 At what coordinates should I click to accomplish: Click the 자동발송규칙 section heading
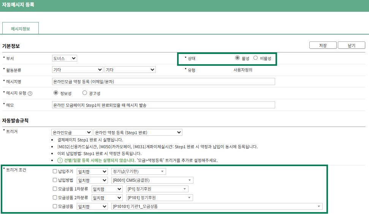click(15, 120)
